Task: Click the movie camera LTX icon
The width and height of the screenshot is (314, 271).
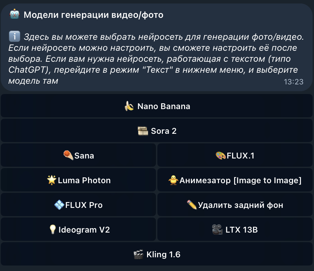Action: (217, 230)
